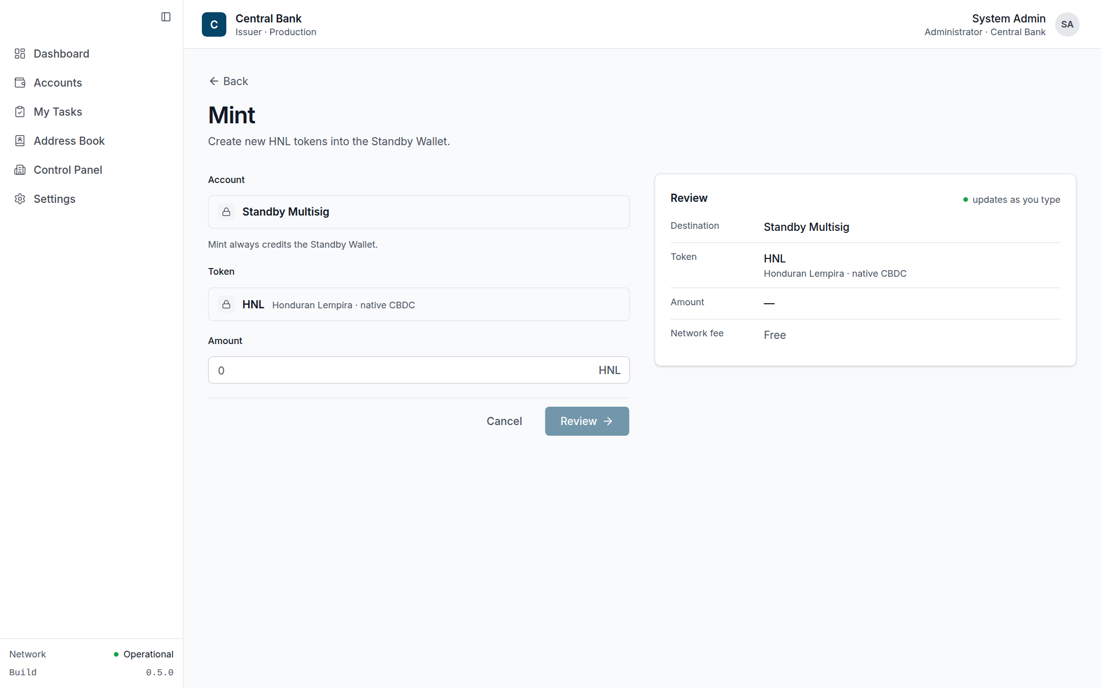
Task: Click the Control Panel building icon
Action: 20,170
